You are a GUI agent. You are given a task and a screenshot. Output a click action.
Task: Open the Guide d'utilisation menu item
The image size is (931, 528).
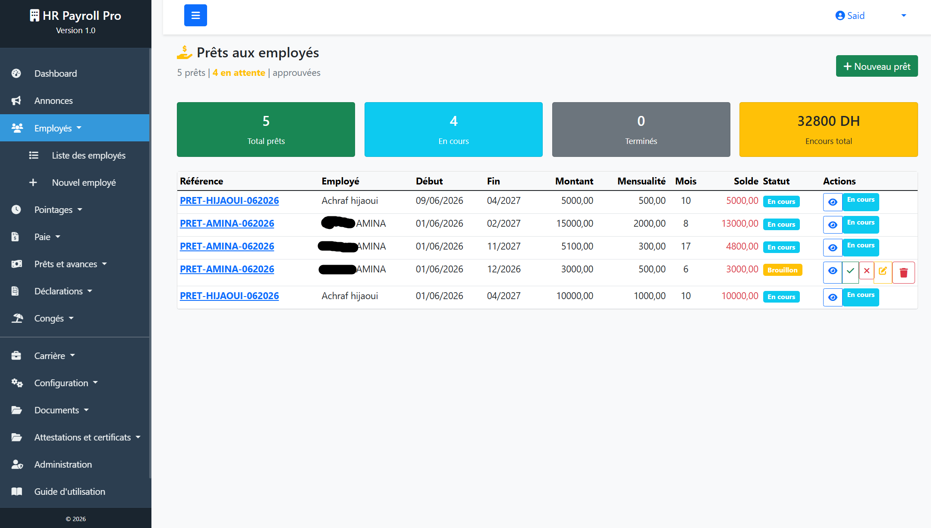(75, 491)
